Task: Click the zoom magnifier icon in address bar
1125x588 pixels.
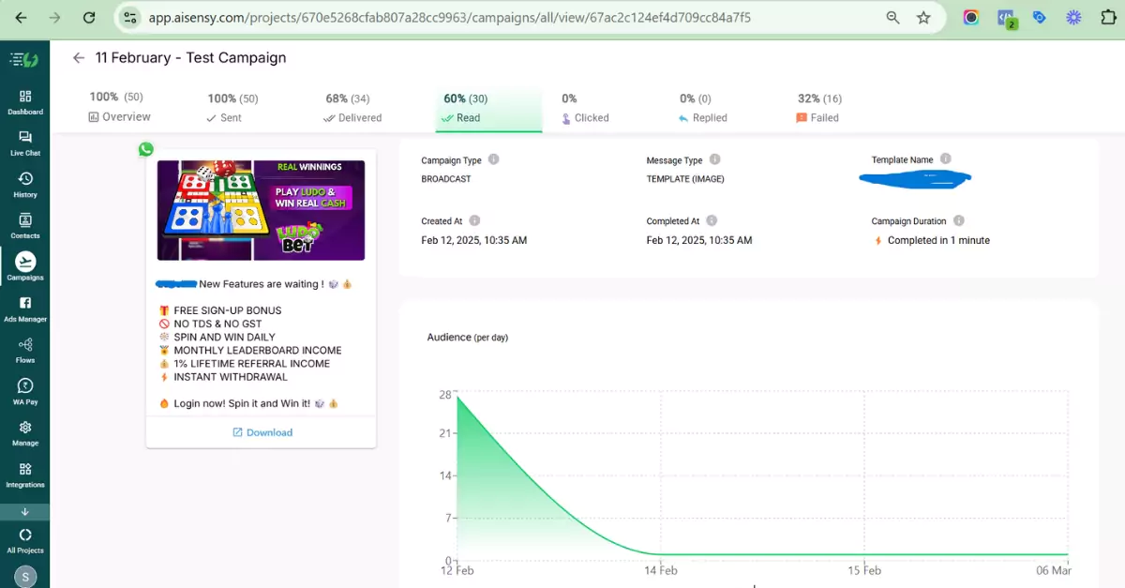Action: (892, 18)
